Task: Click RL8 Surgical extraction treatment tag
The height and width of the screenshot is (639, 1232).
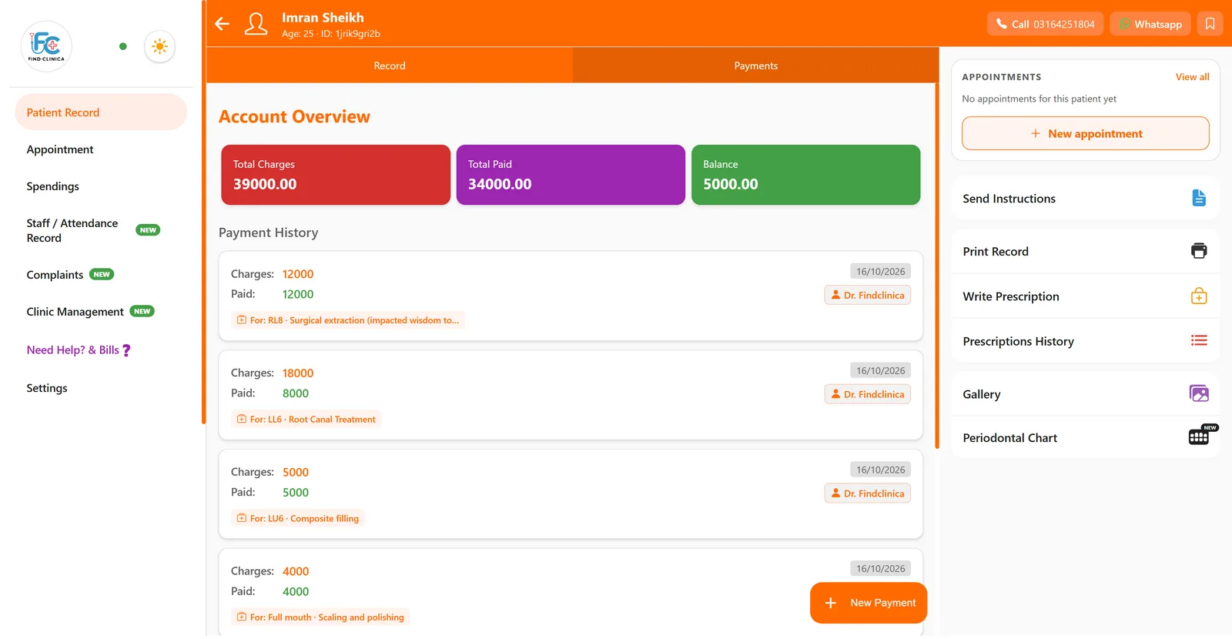Action: [348, 320]
